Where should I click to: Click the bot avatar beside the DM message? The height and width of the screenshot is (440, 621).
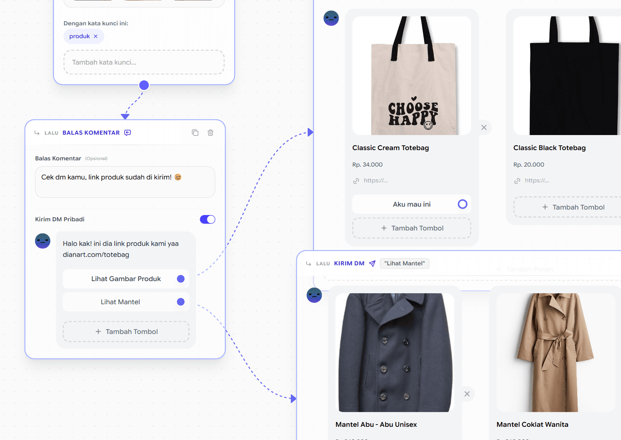click(43, 241)
